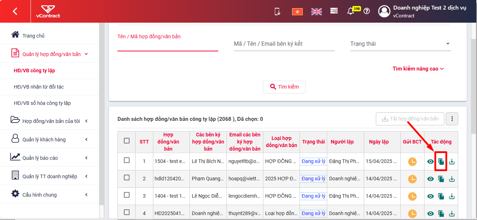Image resolution: width=477 pixels, height=220 pixels.
Task: Click the Đang xử lý status in row 3
Action: click(313, 196)
